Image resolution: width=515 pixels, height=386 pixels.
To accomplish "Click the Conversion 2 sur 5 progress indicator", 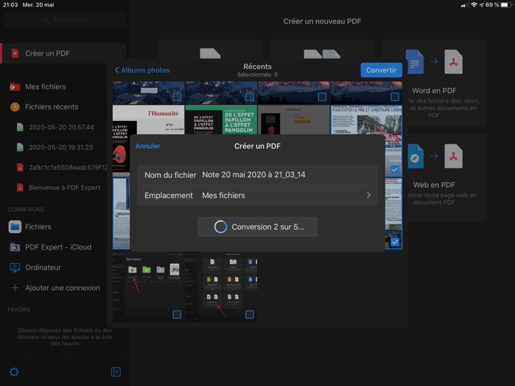I will point(257,227).
